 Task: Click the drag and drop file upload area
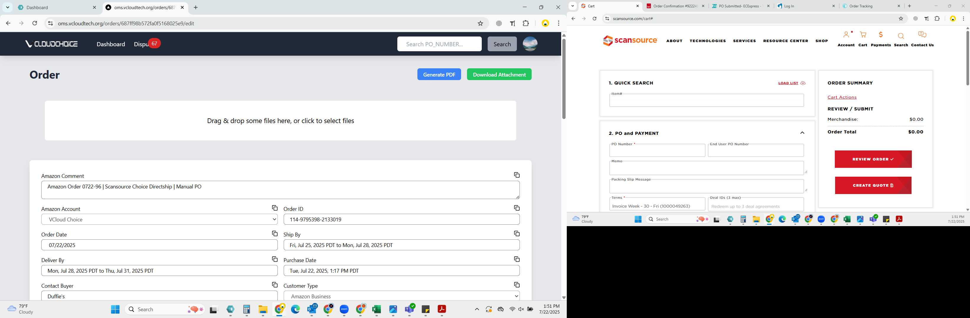tap(280, 120)
